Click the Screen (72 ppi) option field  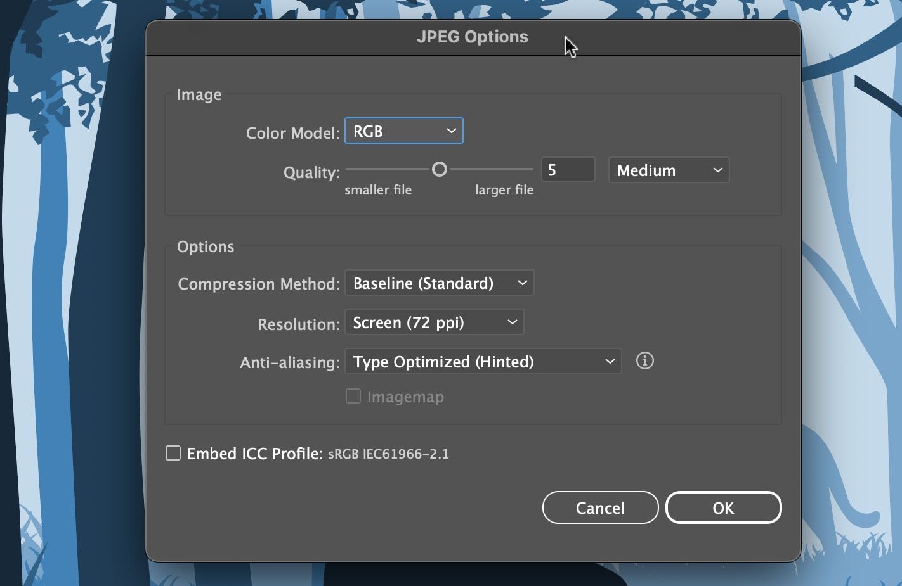tap(434, 322)
